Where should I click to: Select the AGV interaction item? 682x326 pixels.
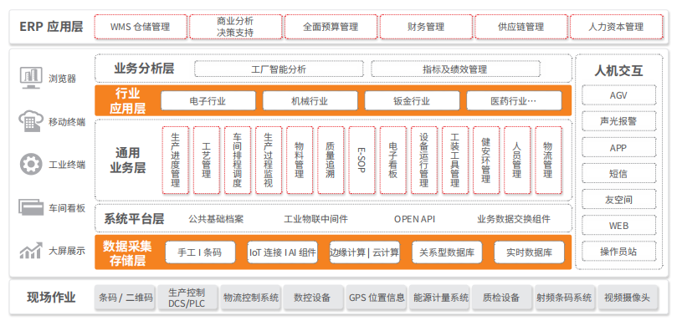[x=618, y=95]
